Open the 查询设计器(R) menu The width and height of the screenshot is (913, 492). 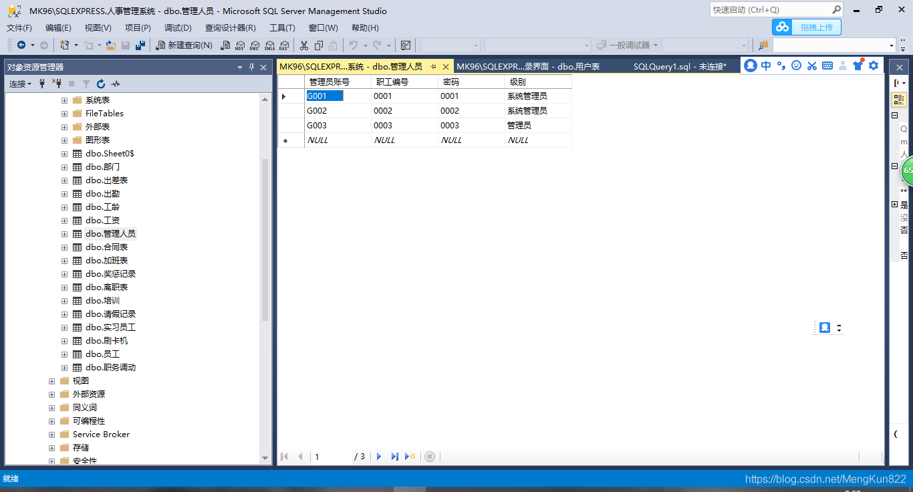click(x=230, y=27)
